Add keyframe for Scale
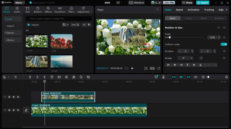The width and height of the screenshot is (231, 129). point(224,37)
